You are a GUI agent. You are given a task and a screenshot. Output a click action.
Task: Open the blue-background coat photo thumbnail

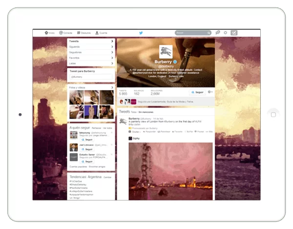pos(91,112)
